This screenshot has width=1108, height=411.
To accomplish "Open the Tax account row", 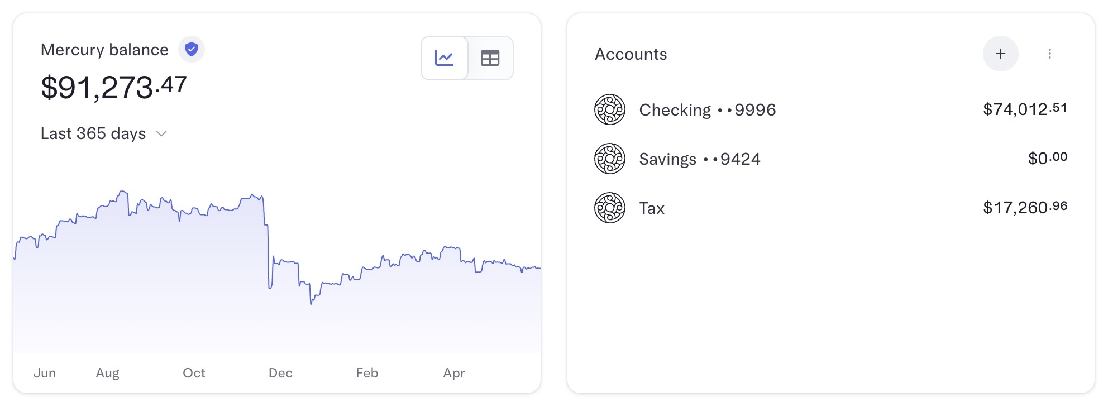I will [x=831, y=208].
